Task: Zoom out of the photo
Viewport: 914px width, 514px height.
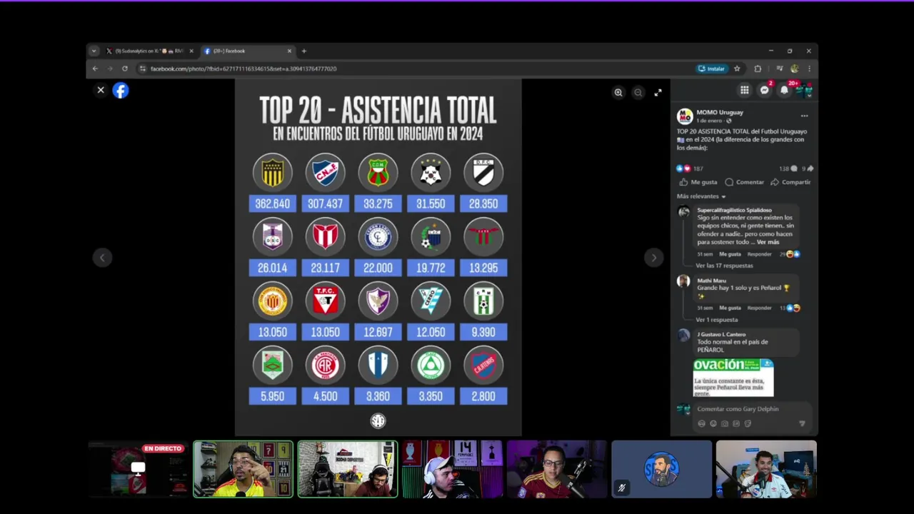Action: click(638, 92)
